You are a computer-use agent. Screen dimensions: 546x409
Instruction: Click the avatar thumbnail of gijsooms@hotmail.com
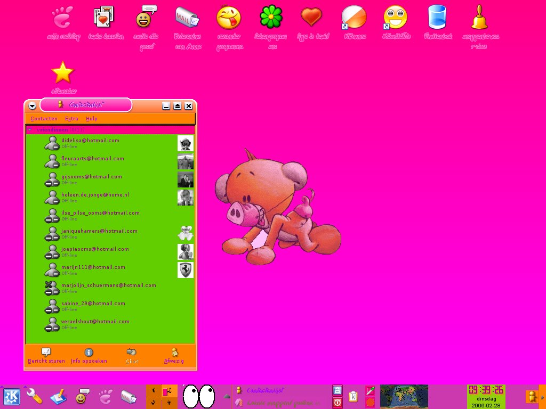pos(185,179)
